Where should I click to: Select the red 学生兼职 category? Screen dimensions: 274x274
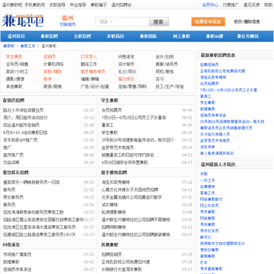coord(14,57)
